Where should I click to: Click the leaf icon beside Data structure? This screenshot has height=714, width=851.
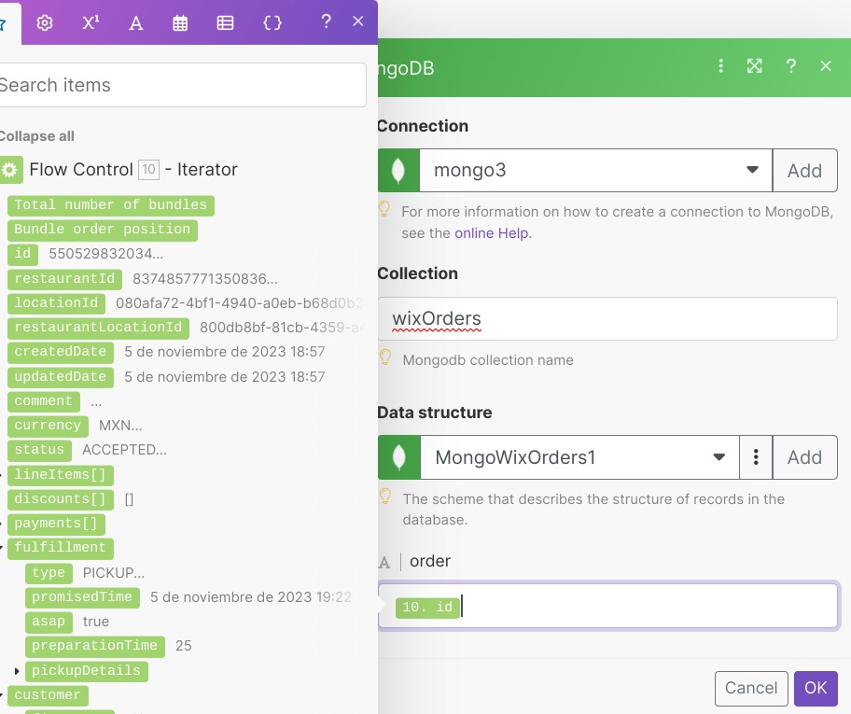point(399,457)
